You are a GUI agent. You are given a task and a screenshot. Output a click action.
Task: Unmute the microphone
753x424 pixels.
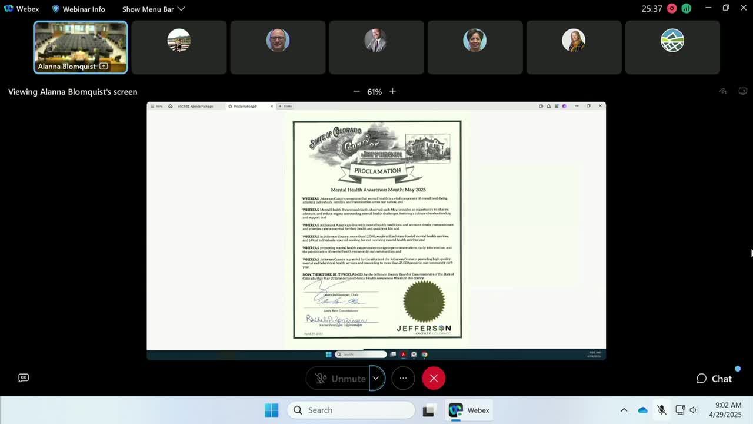point(338,378)
